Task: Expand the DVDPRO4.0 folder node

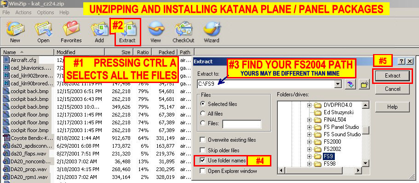Action: (310, 105)
